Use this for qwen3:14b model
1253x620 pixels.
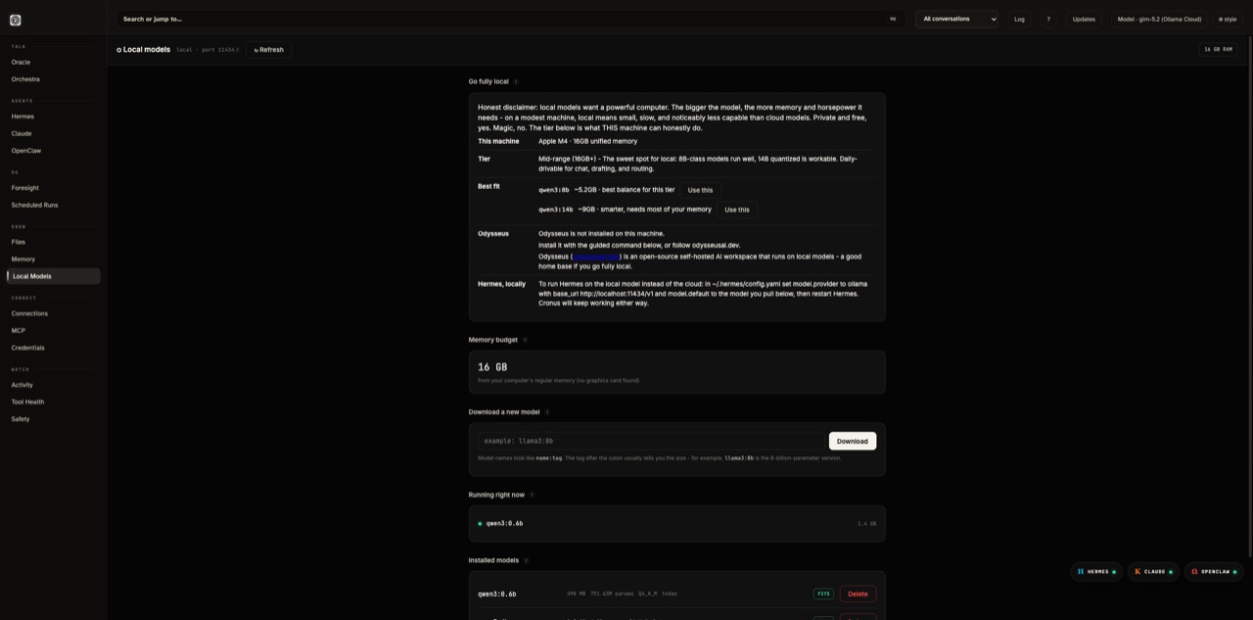click(x=736, y=210)
